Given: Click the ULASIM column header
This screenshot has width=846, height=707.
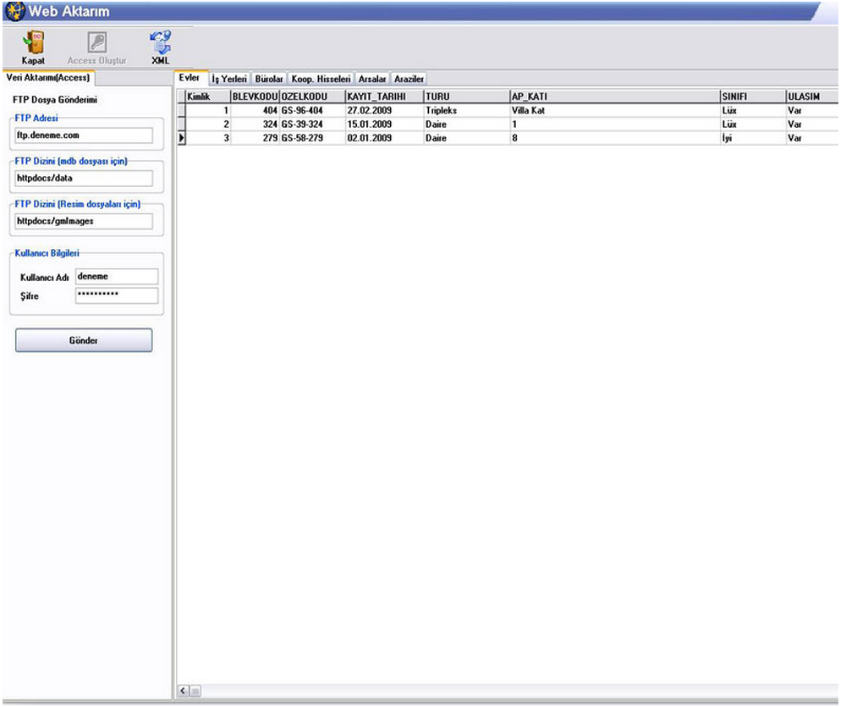Looking at the screenshot, I should tap(812, 97).
